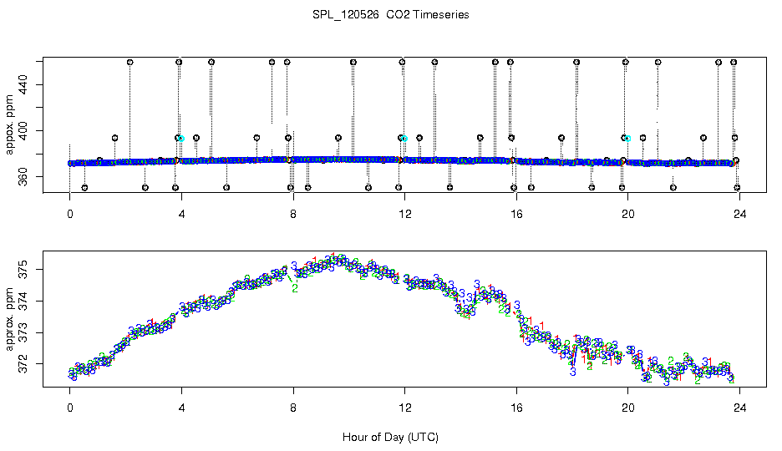Click the green 2 outlier below hour 8
The image size is (782, 451).
click(295, 288)
